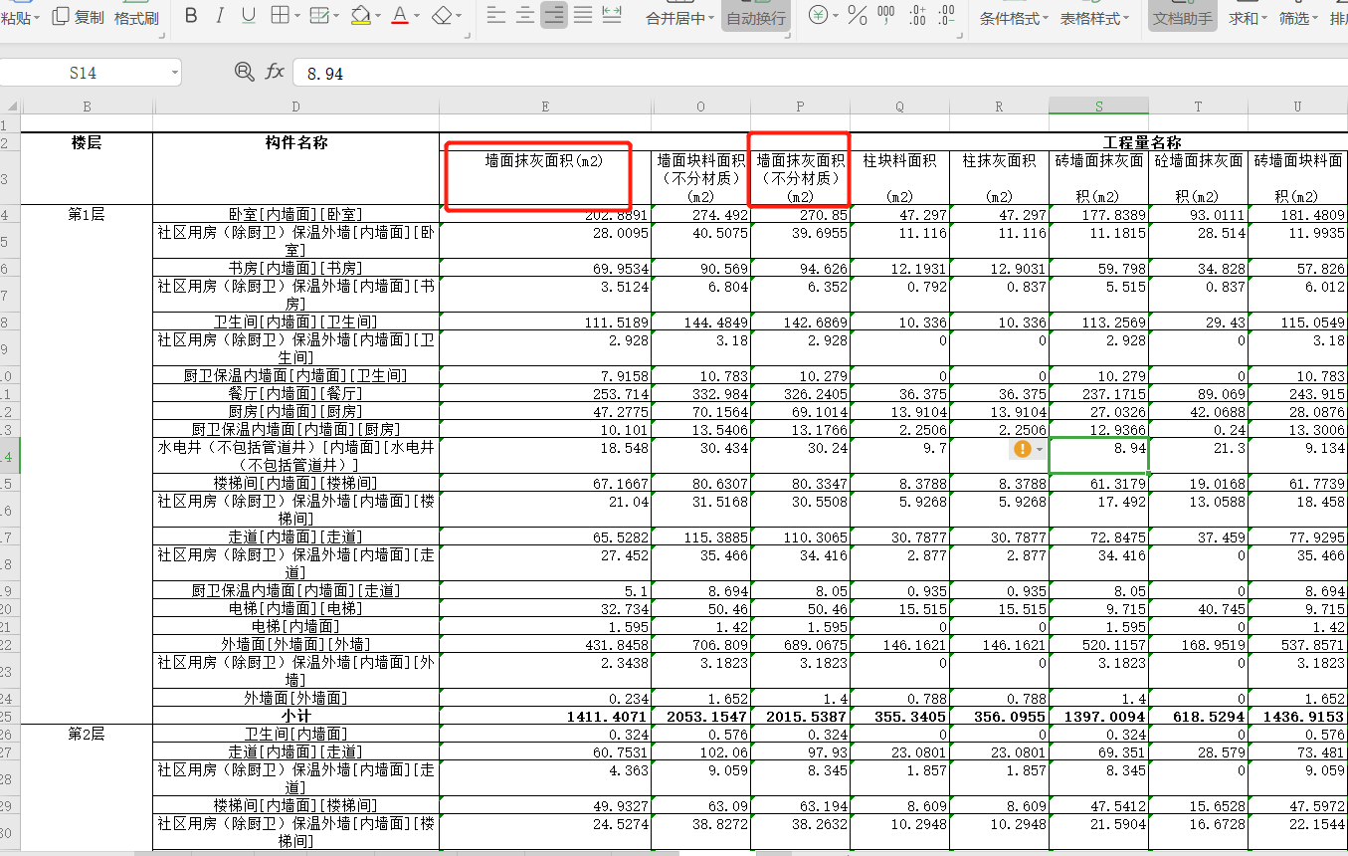Viewport: 1348px width, 856px height.
Task: Select column P header
Action: pyautogui.click(x=800, y=107)
